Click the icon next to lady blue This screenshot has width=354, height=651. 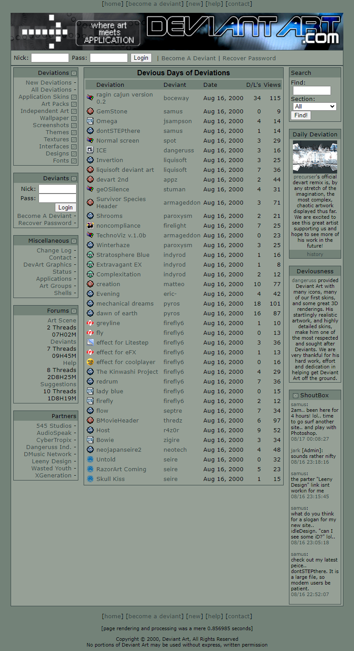90,391
